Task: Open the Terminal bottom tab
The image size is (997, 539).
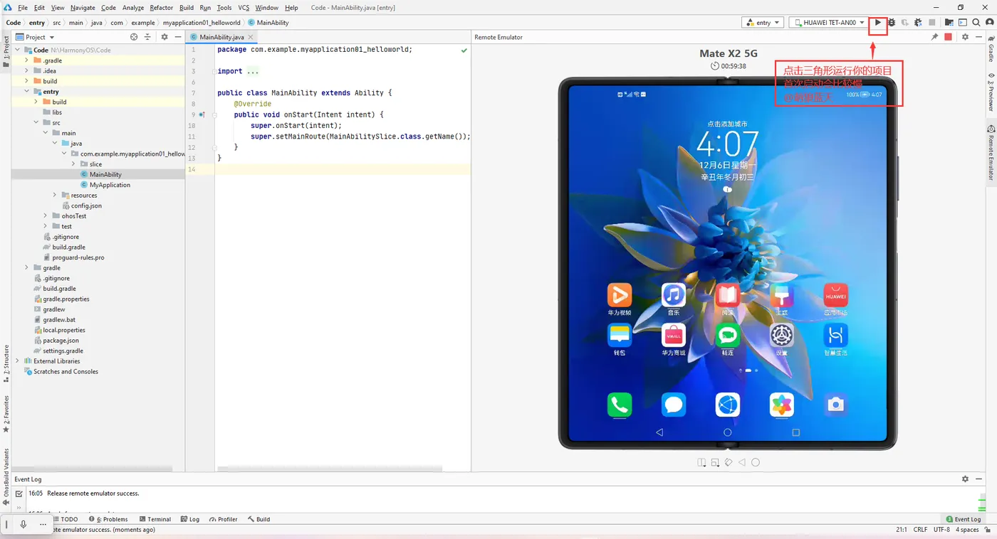Action: point(155,519)
